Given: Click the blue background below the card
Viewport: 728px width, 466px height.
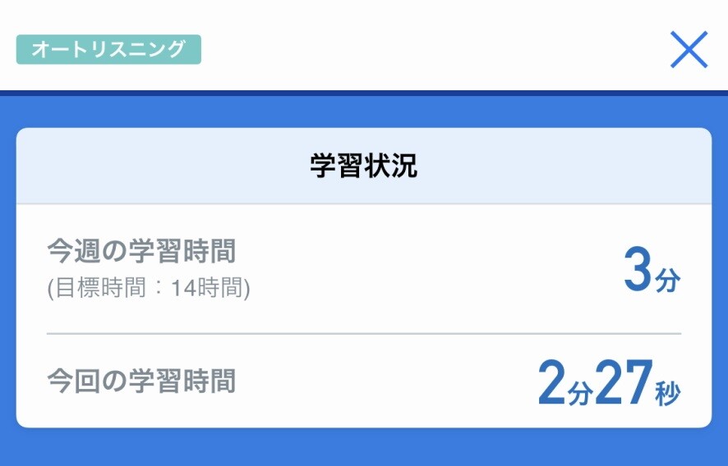Looking at the screenshot, I should click(363, 447).
